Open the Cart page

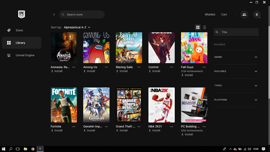click(x=224, y=14)
